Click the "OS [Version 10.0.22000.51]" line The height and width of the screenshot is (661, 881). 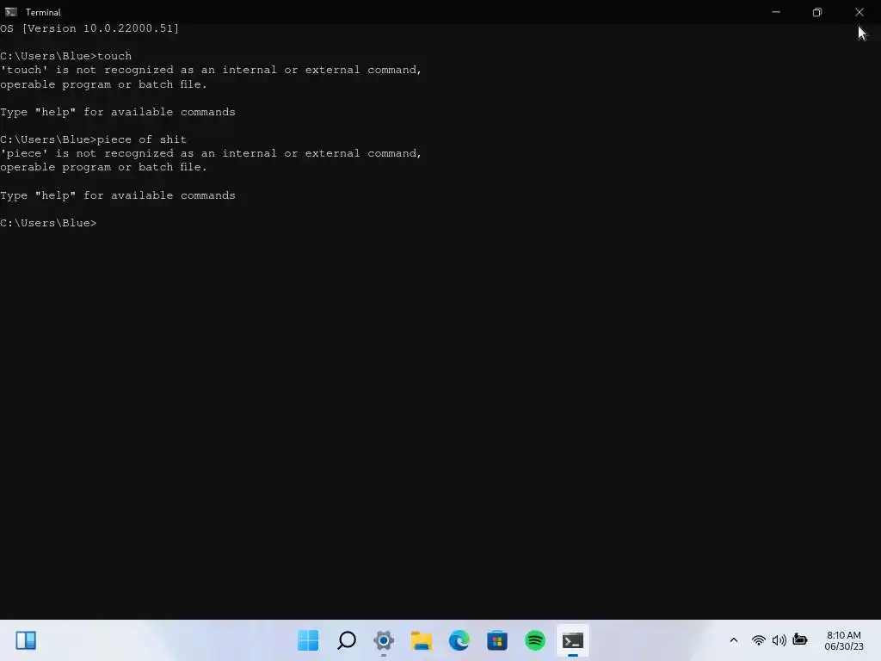click(x=89, y=28)
